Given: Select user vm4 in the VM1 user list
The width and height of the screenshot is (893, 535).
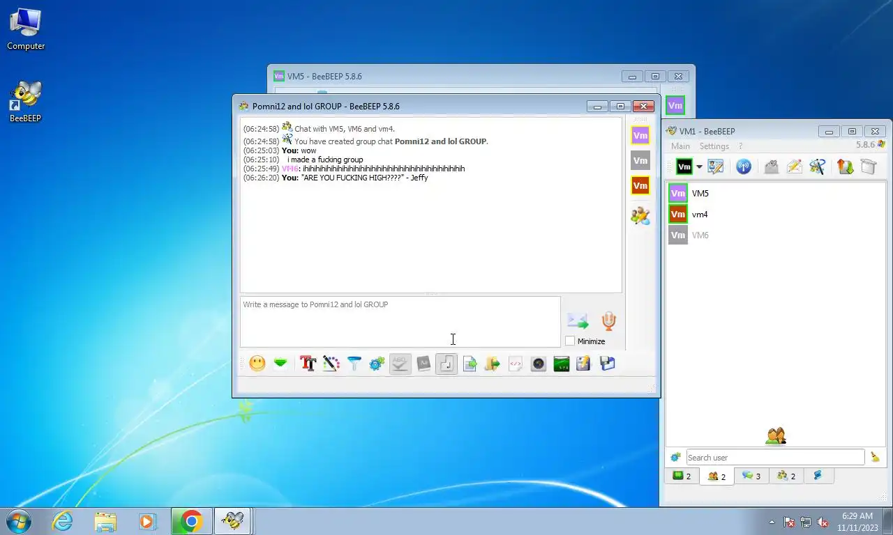Looking at the screenshot, I should pos(776,214).
